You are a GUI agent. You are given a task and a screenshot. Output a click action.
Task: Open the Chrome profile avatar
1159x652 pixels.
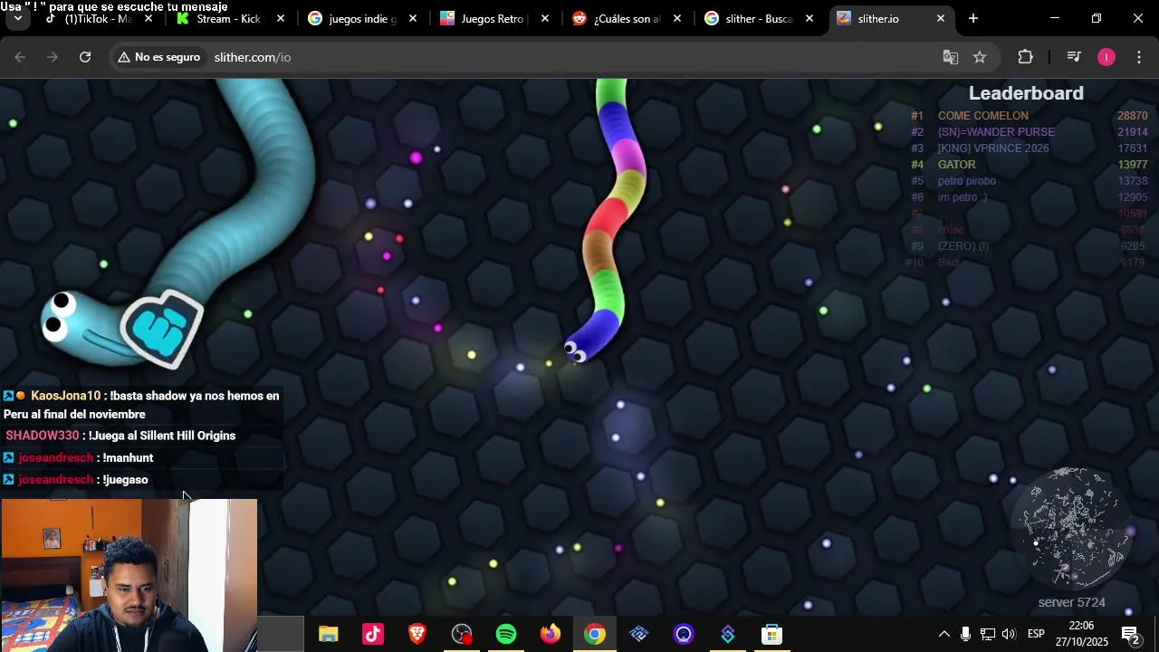(x=1106, y=57)
